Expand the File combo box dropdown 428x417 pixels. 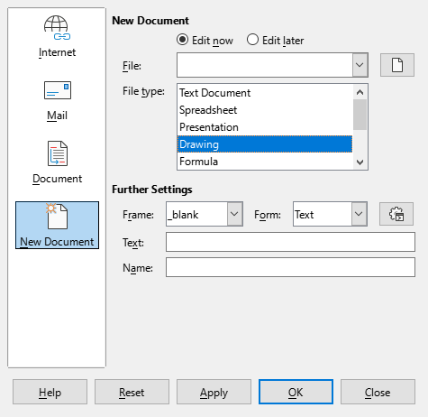[x=360, y=65]
